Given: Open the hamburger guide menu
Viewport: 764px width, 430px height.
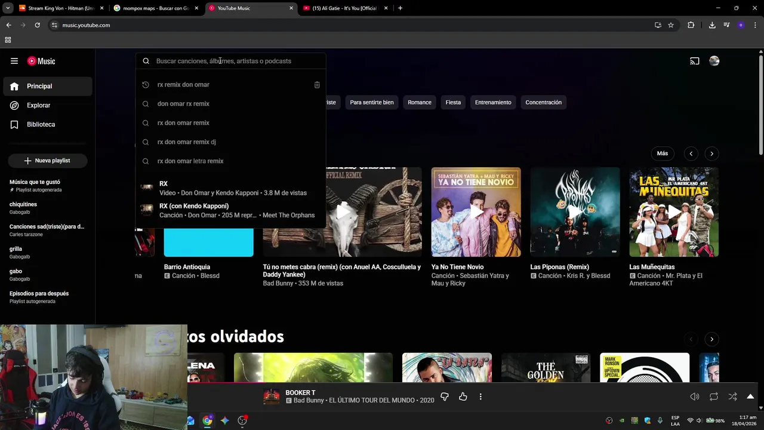Looking at the screenshot, I should [x=14, y=61].
